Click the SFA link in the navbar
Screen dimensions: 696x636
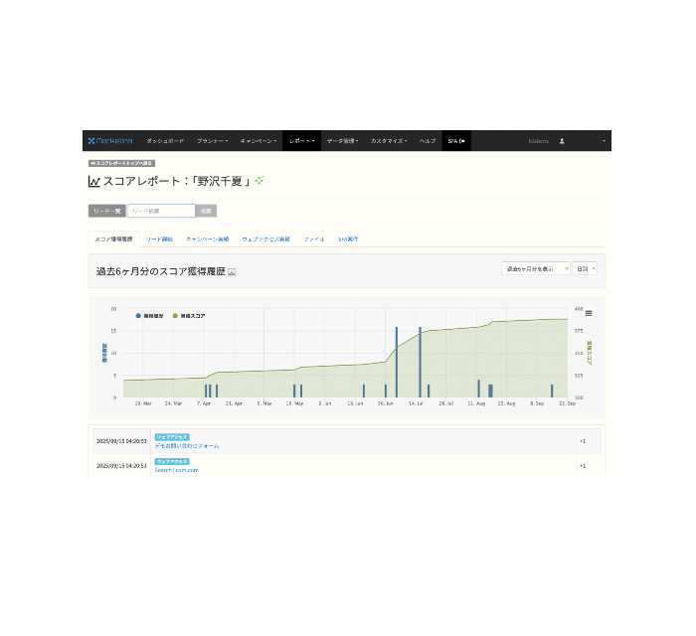tap(456, 141)
